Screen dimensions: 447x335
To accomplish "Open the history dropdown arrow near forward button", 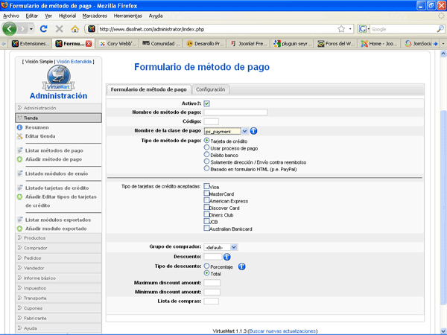I will point(31,29).
